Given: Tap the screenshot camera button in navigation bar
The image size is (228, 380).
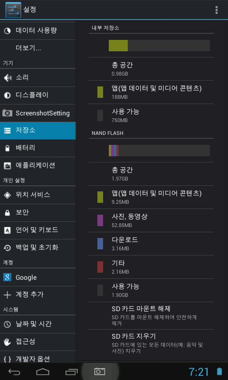Looking at the screenshot, I should coord(100,371).
